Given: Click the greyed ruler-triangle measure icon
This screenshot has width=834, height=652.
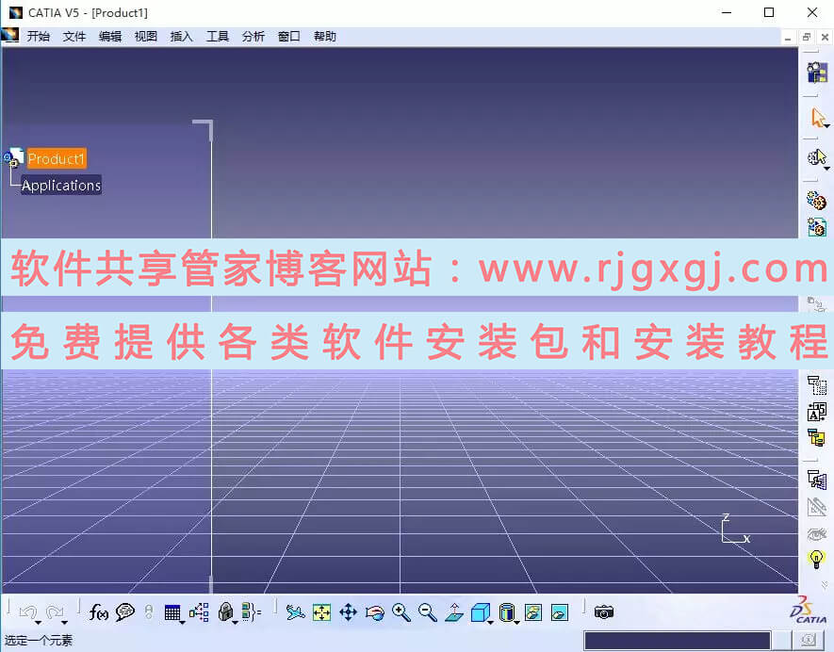Looking at the screenshot, I should (x=816, y=507).
